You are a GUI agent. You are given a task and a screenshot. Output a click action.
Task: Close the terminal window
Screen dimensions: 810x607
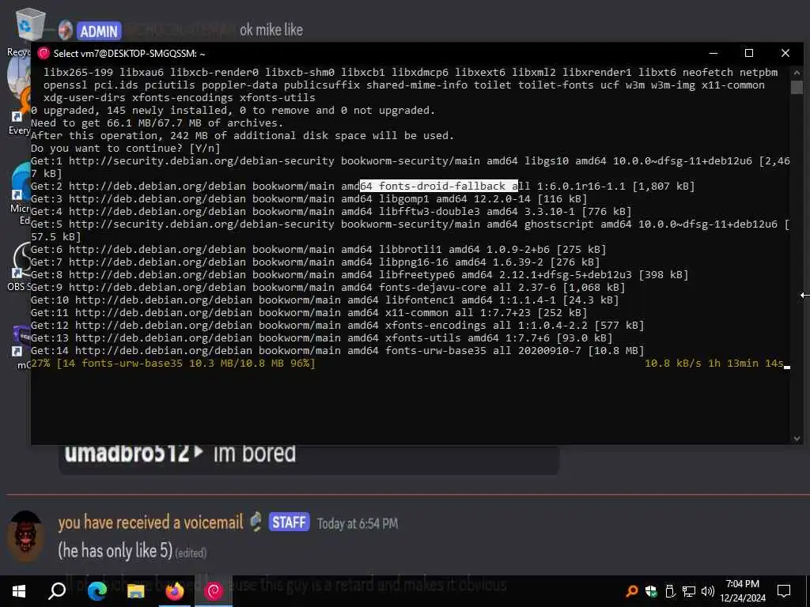coord(785,53)
